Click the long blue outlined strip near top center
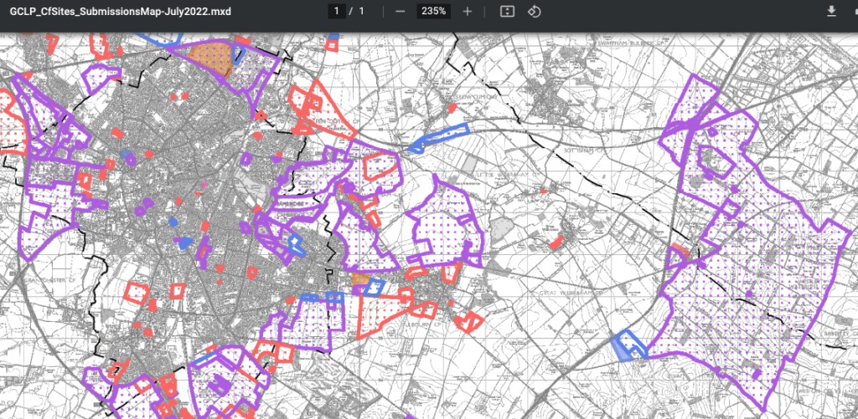The image size is (858, 419). click(438, 138)
